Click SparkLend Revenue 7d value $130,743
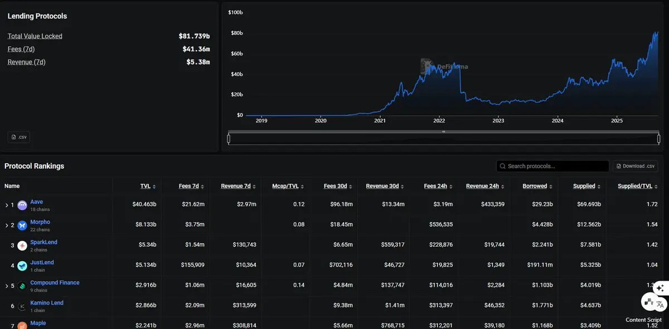Viewport: 669px width, 329px height. (244, 245)
